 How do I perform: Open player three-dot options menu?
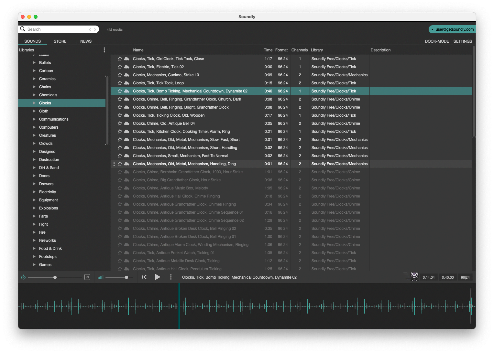coord(171,277)
